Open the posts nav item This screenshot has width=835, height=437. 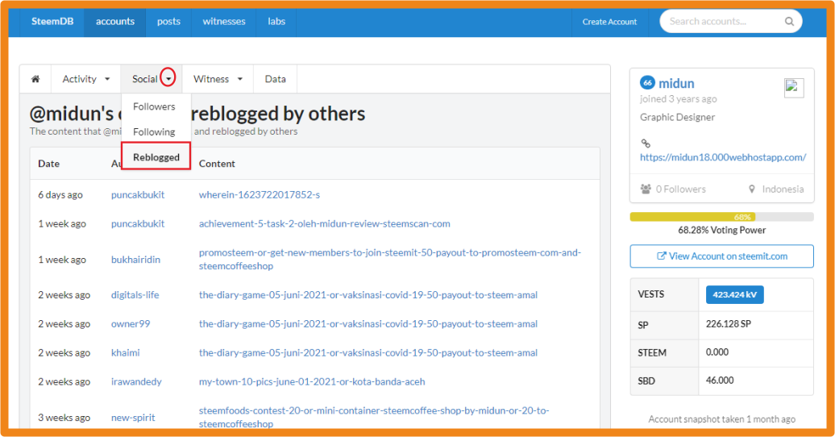coord(168,21)
